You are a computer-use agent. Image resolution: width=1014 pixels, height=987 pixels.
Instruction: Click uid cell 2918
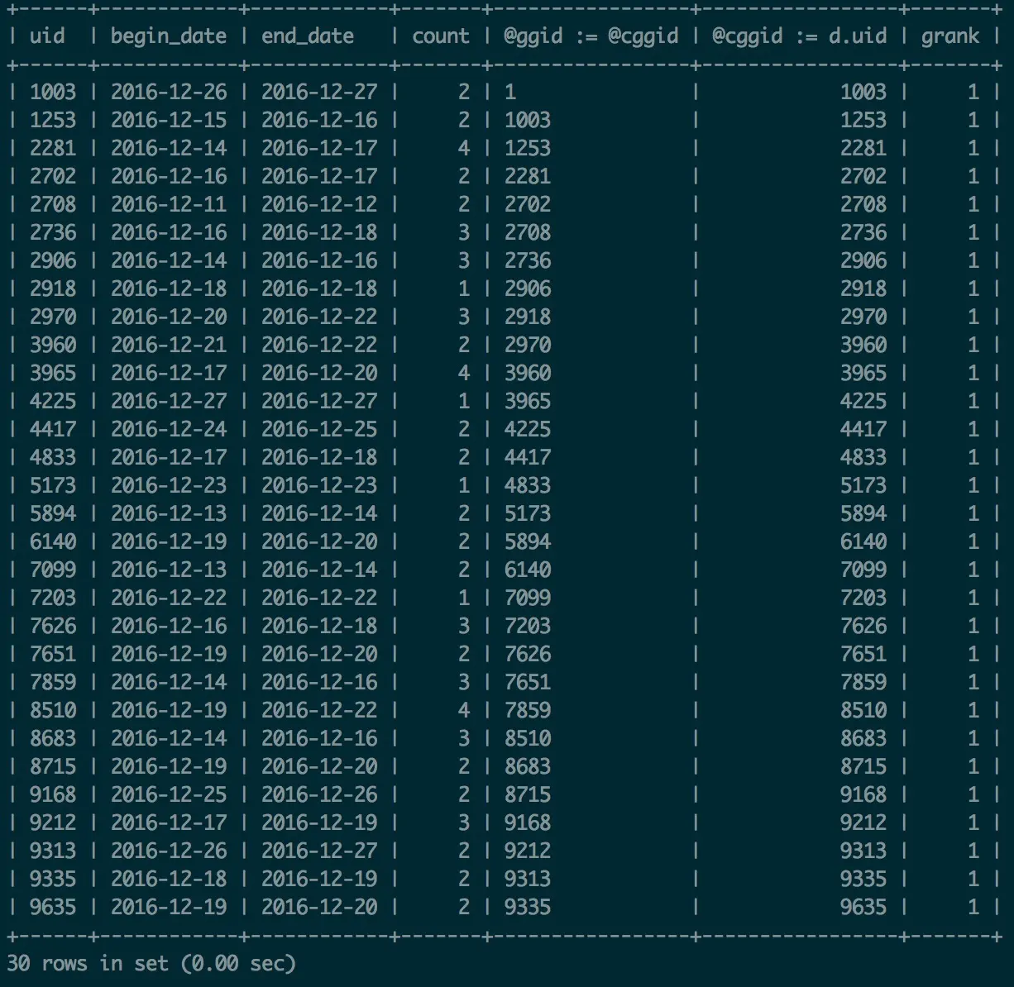tap(53, 288)
